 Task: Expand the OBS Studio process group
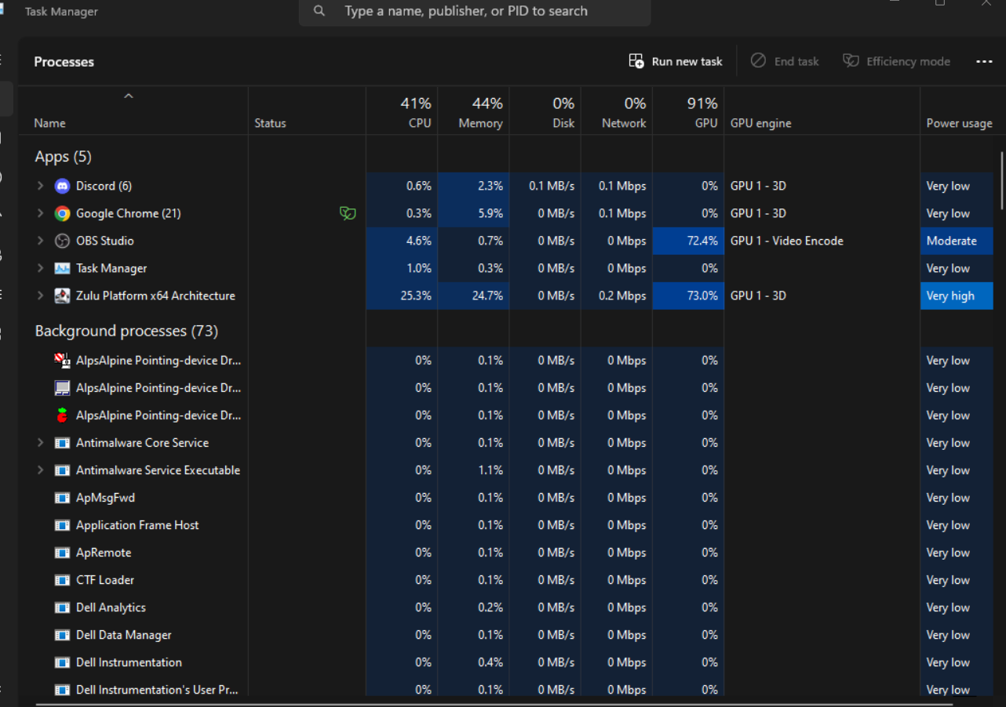(40, 241)
